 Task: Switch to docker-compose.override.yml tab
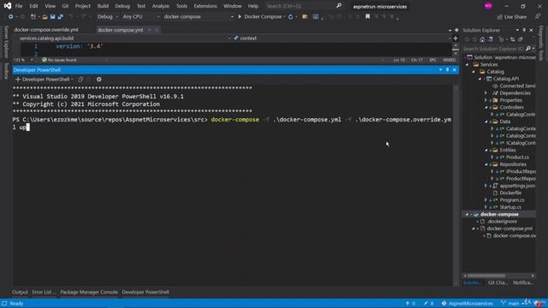pos(46,30)
